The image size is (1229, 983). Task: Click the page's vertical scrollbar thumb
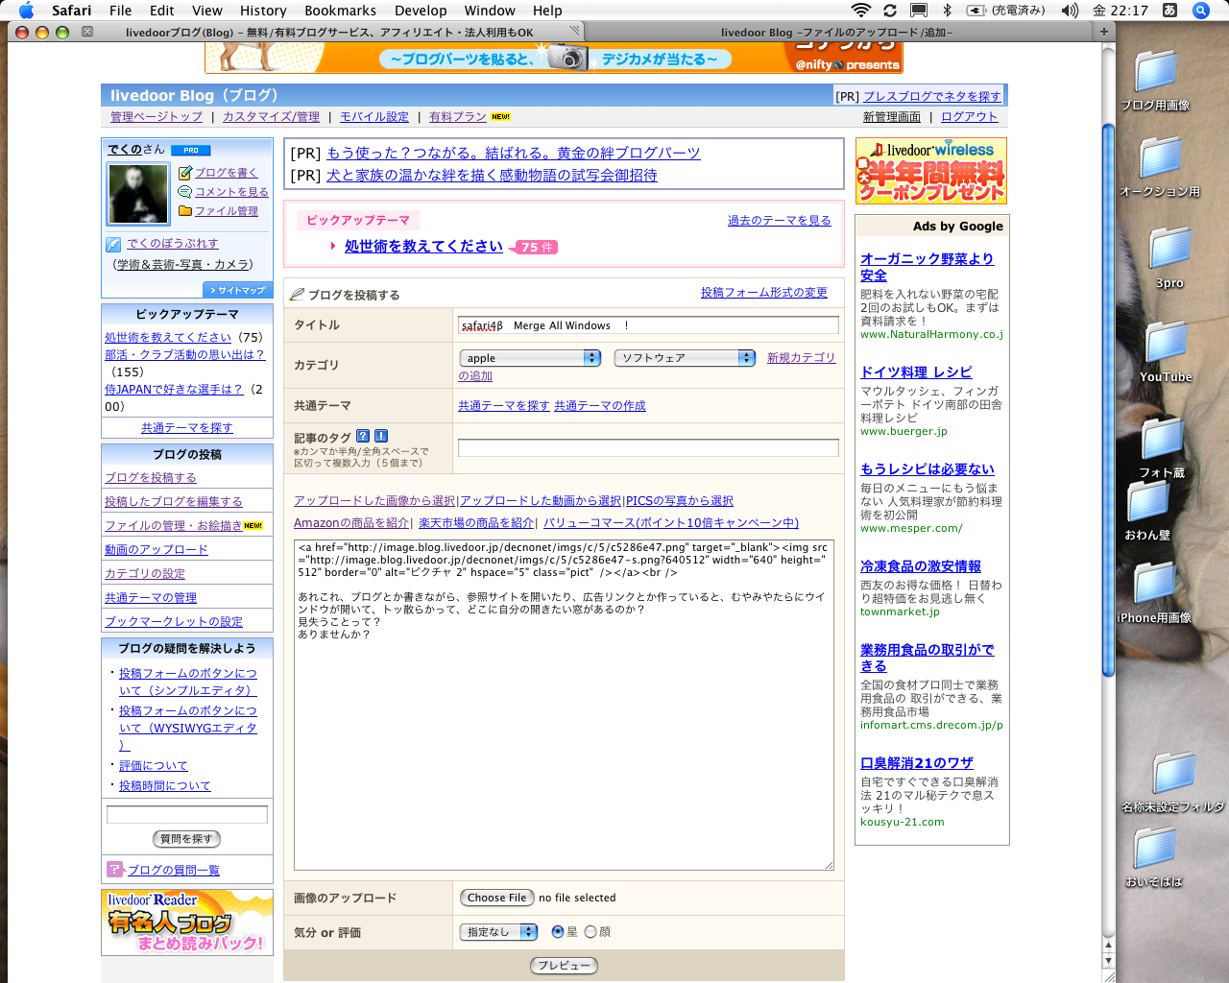pyautogui.click(x=1108, y=401)
